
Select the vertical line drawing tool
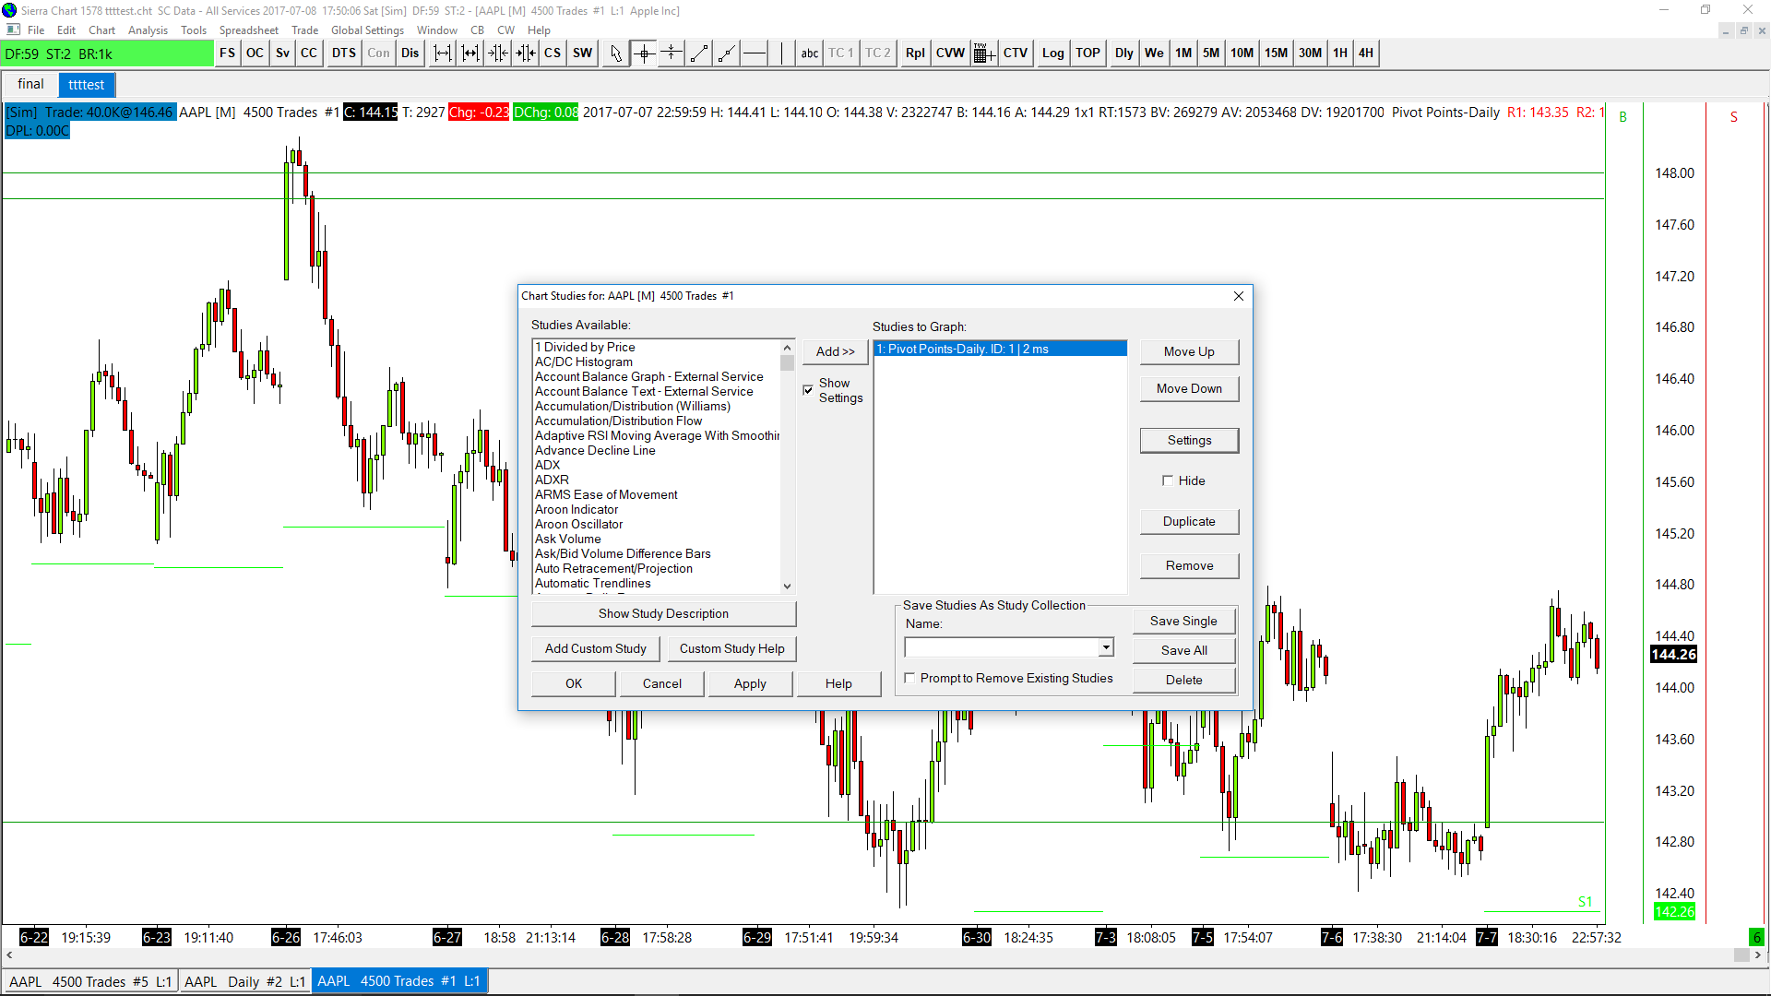pyautogui.click(x=781, y=53)
